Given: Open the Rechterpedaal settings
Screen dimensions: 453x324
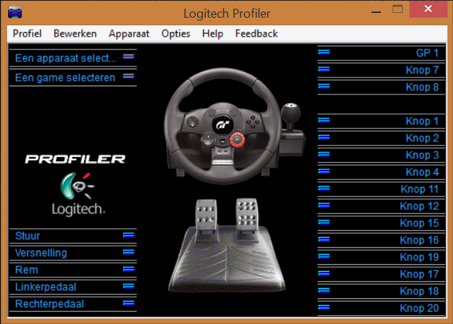Looking at the screenshot, I should (x=73, y=304).
